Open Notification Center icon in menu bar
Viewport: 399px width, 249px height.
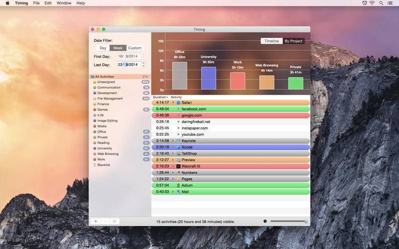click(390, 3)
